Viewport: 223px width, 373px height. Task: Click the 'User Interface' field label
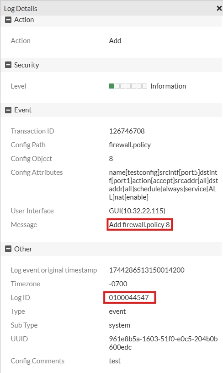[x=32, y=211]
